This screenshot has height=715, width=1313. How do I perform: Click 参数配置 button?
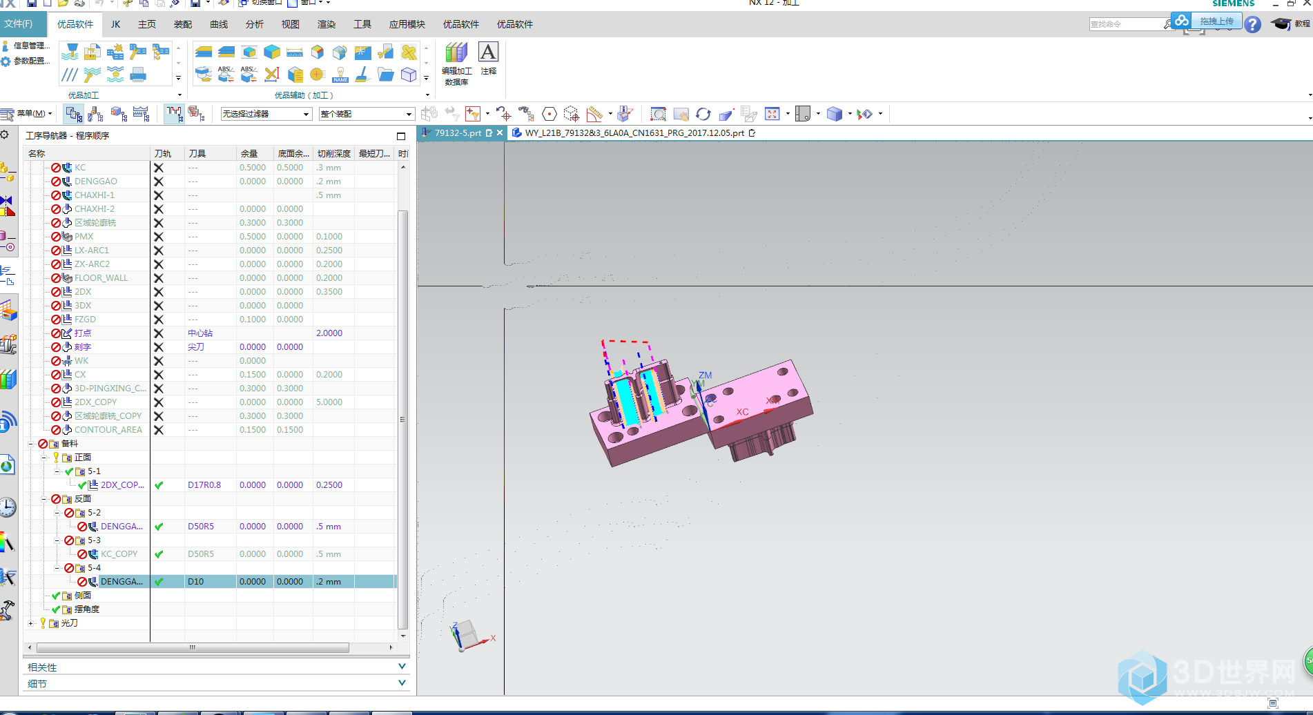27,61
